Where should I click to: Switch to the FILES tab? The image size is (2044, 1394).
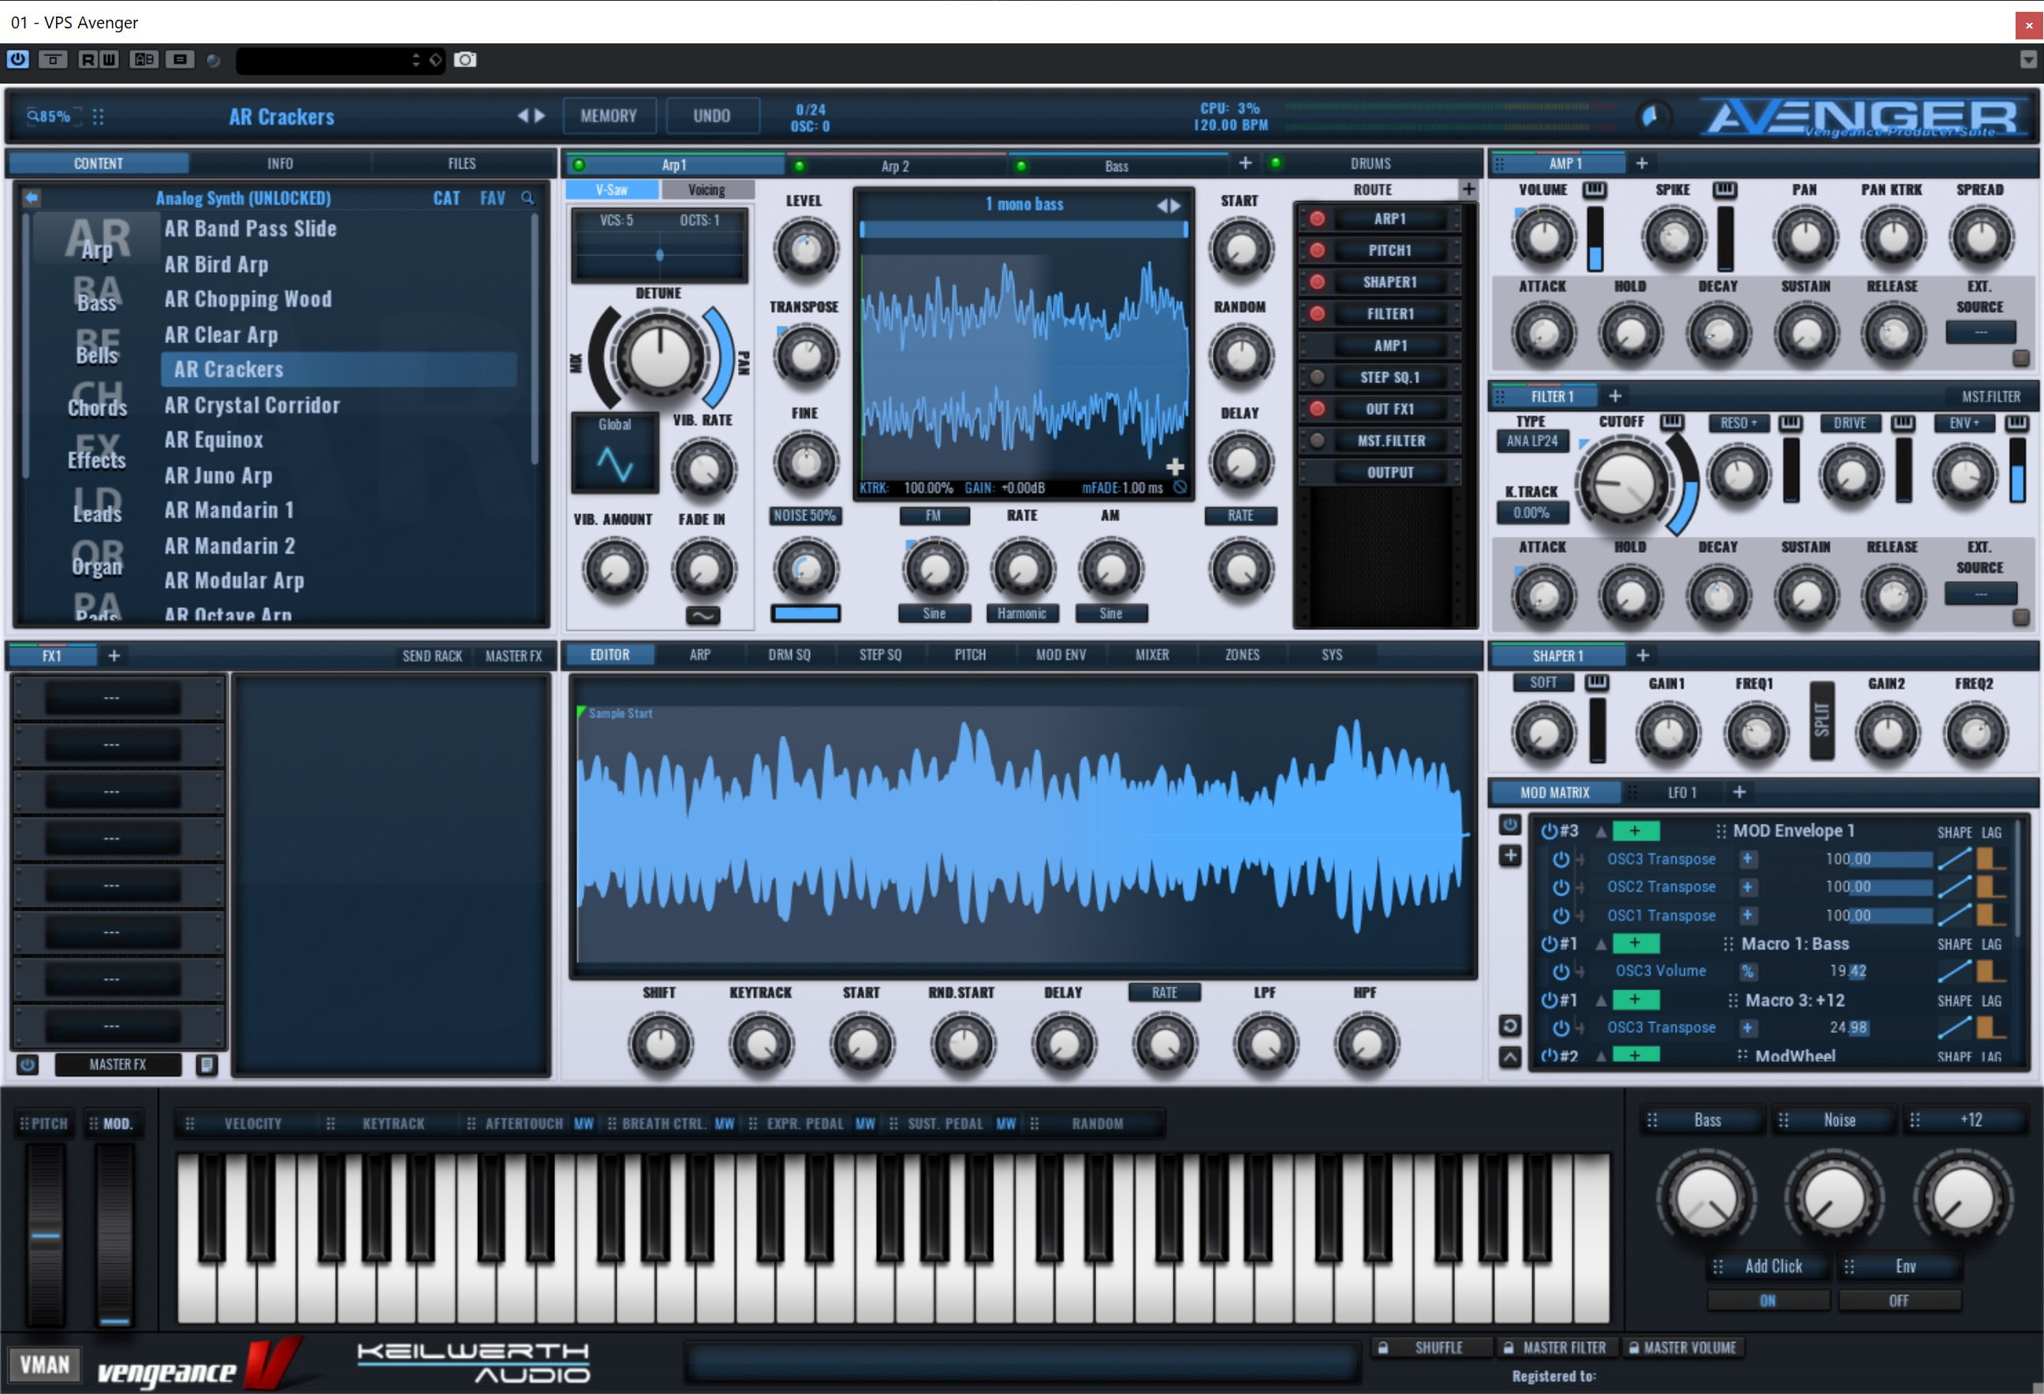462,163
